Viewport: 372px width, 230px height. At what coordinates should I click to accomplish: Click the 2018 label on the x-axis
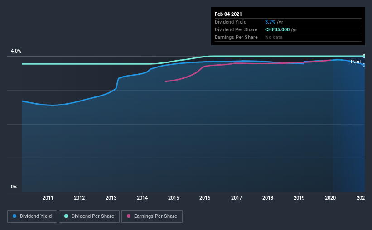(x=268, y=198)
